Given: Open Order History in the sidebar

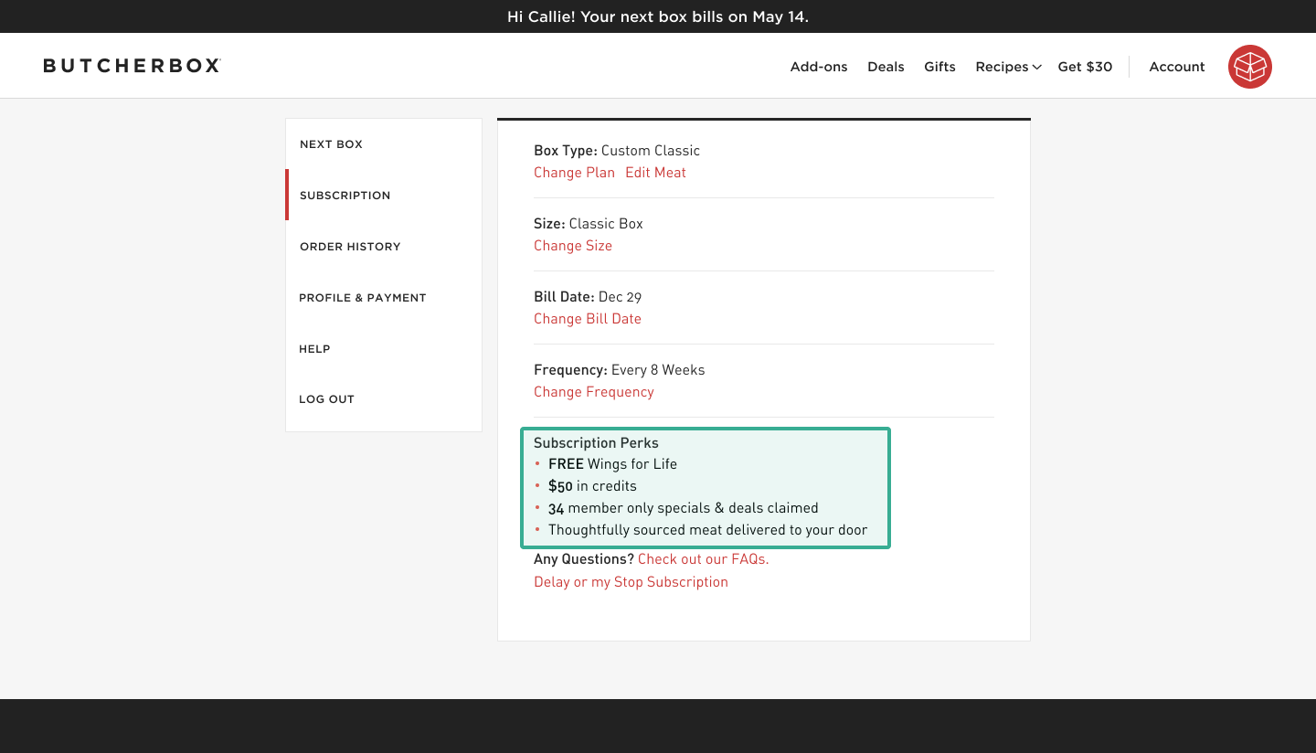Looking at the screenshot, I should [x=384, y=247].
